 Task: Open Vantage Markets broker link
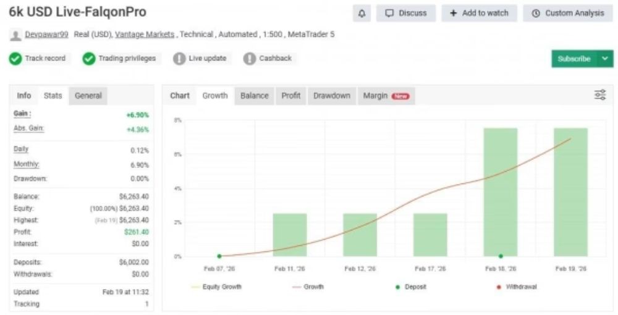(x=145, y=35)
